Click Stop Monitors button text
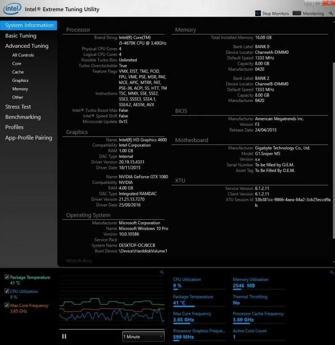 click(x=275, y=14)
